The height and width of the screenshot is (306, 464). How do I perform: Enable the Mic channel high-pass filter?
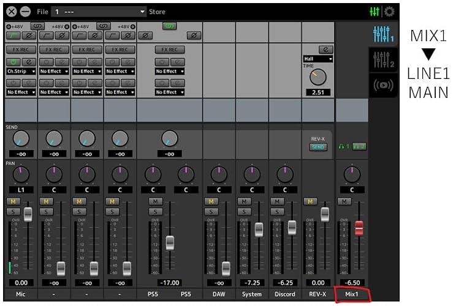pos(13,35)
